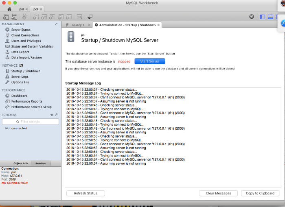This screenshot has height=207, width=285.
Task: Click log line '22:50:54 - Assuming server is not running'
Action: 106,163
